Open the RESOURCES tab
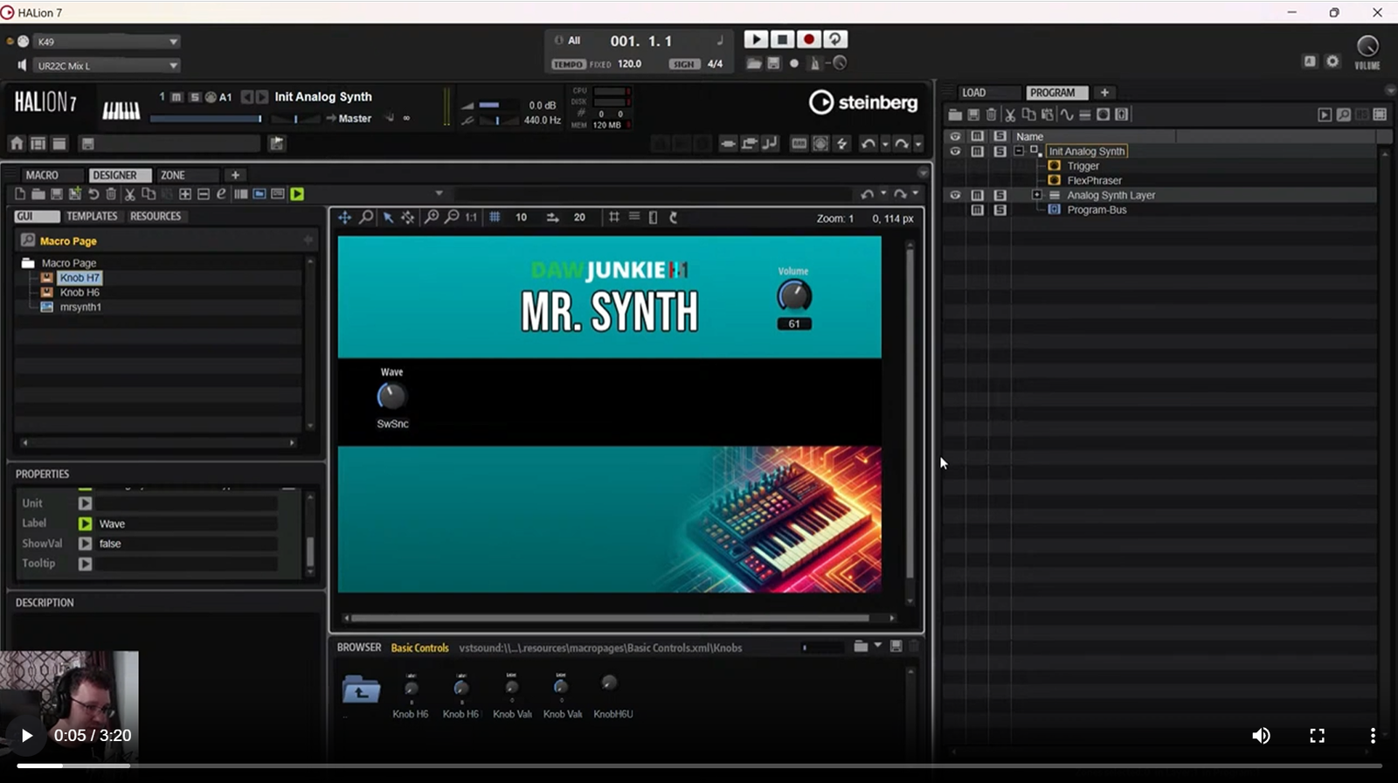 click(156, 216)
